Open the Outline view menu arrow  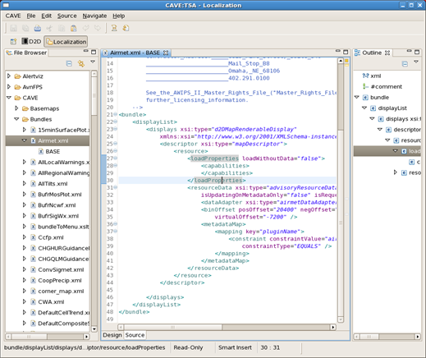[416, 62]
